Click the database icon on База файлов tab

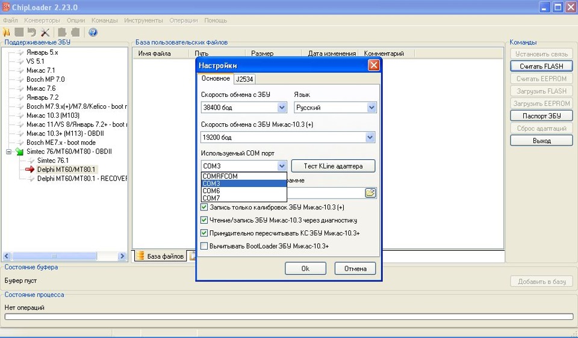tap(140, 256)
